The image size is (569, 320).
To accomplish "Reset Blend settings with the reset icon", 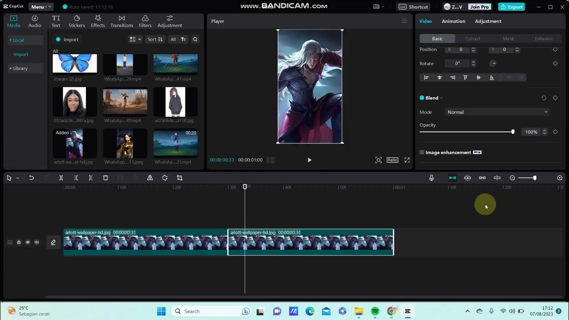I will (x=544, y=98).
